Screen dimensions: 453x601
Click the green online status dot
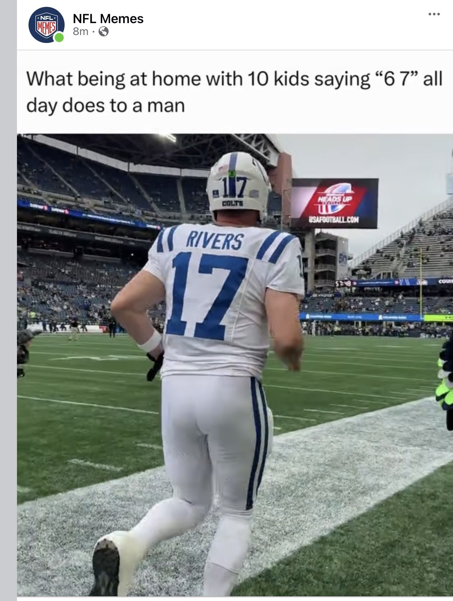[x=59, y=37]
